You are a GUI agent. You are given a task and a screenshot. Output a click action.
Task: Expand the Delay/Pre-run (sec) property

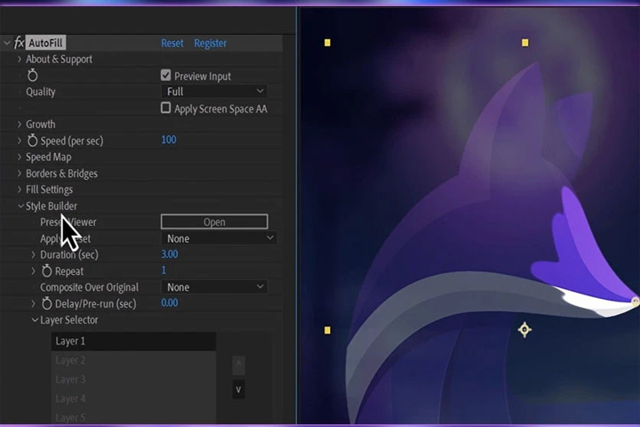coord(34,303)
